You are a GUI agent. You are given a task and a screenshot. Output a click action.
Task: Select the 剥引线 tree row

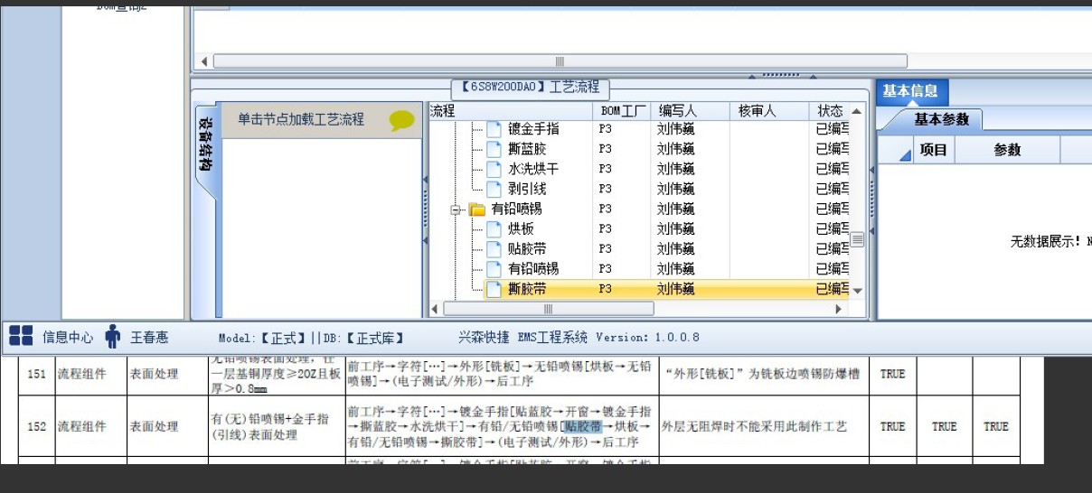pyautogui.click(x=638, y=189)
